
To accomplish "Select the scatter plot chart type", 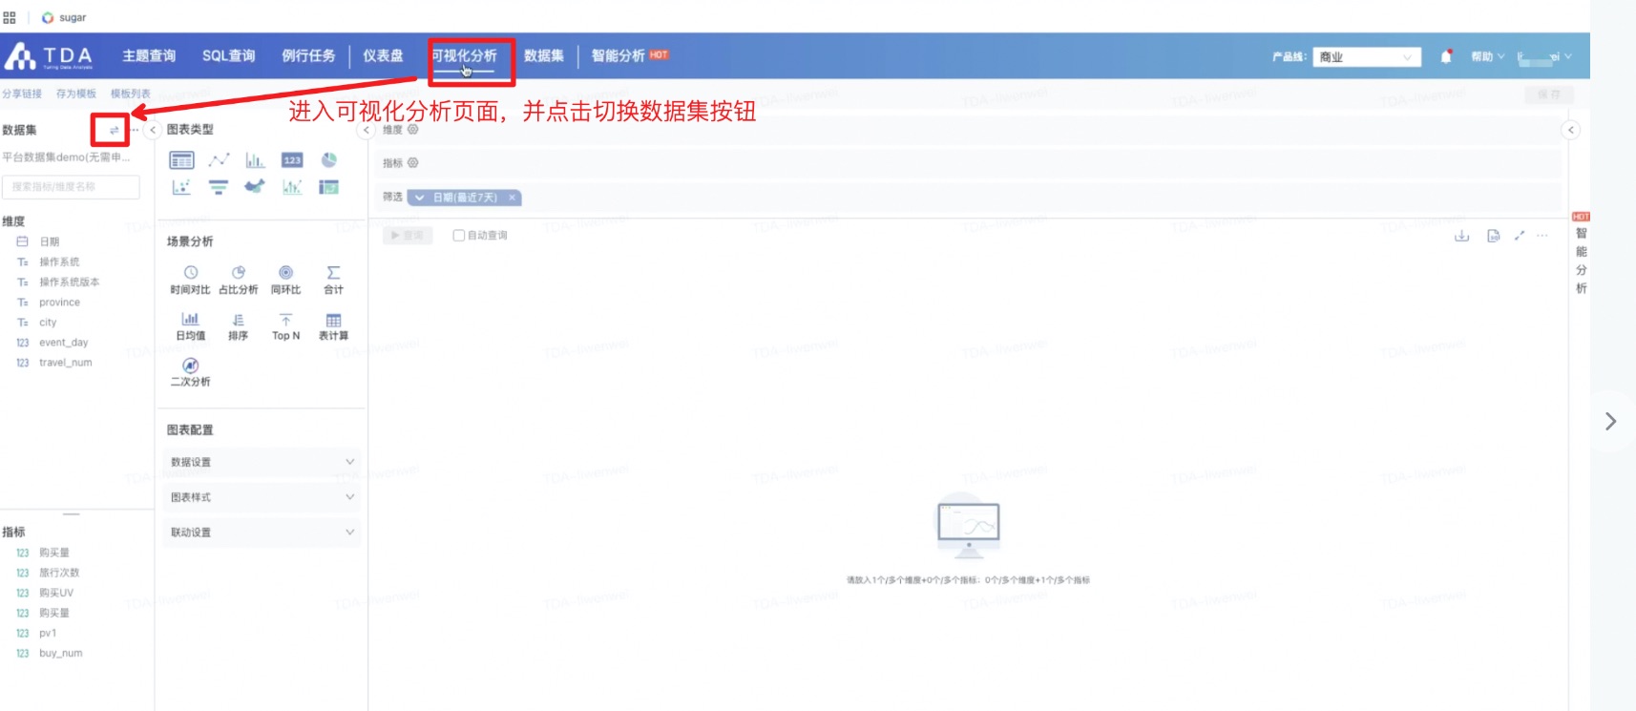I will tap(181, 187).
